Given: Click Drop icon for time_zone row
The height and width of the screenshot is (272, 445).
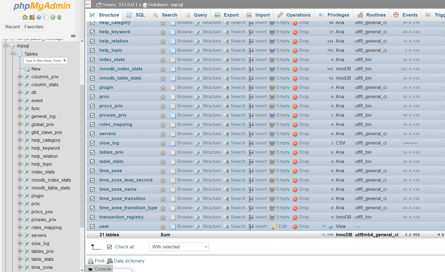Looking at the screenshot, I should pyautogui.click(x=295, y=171).
